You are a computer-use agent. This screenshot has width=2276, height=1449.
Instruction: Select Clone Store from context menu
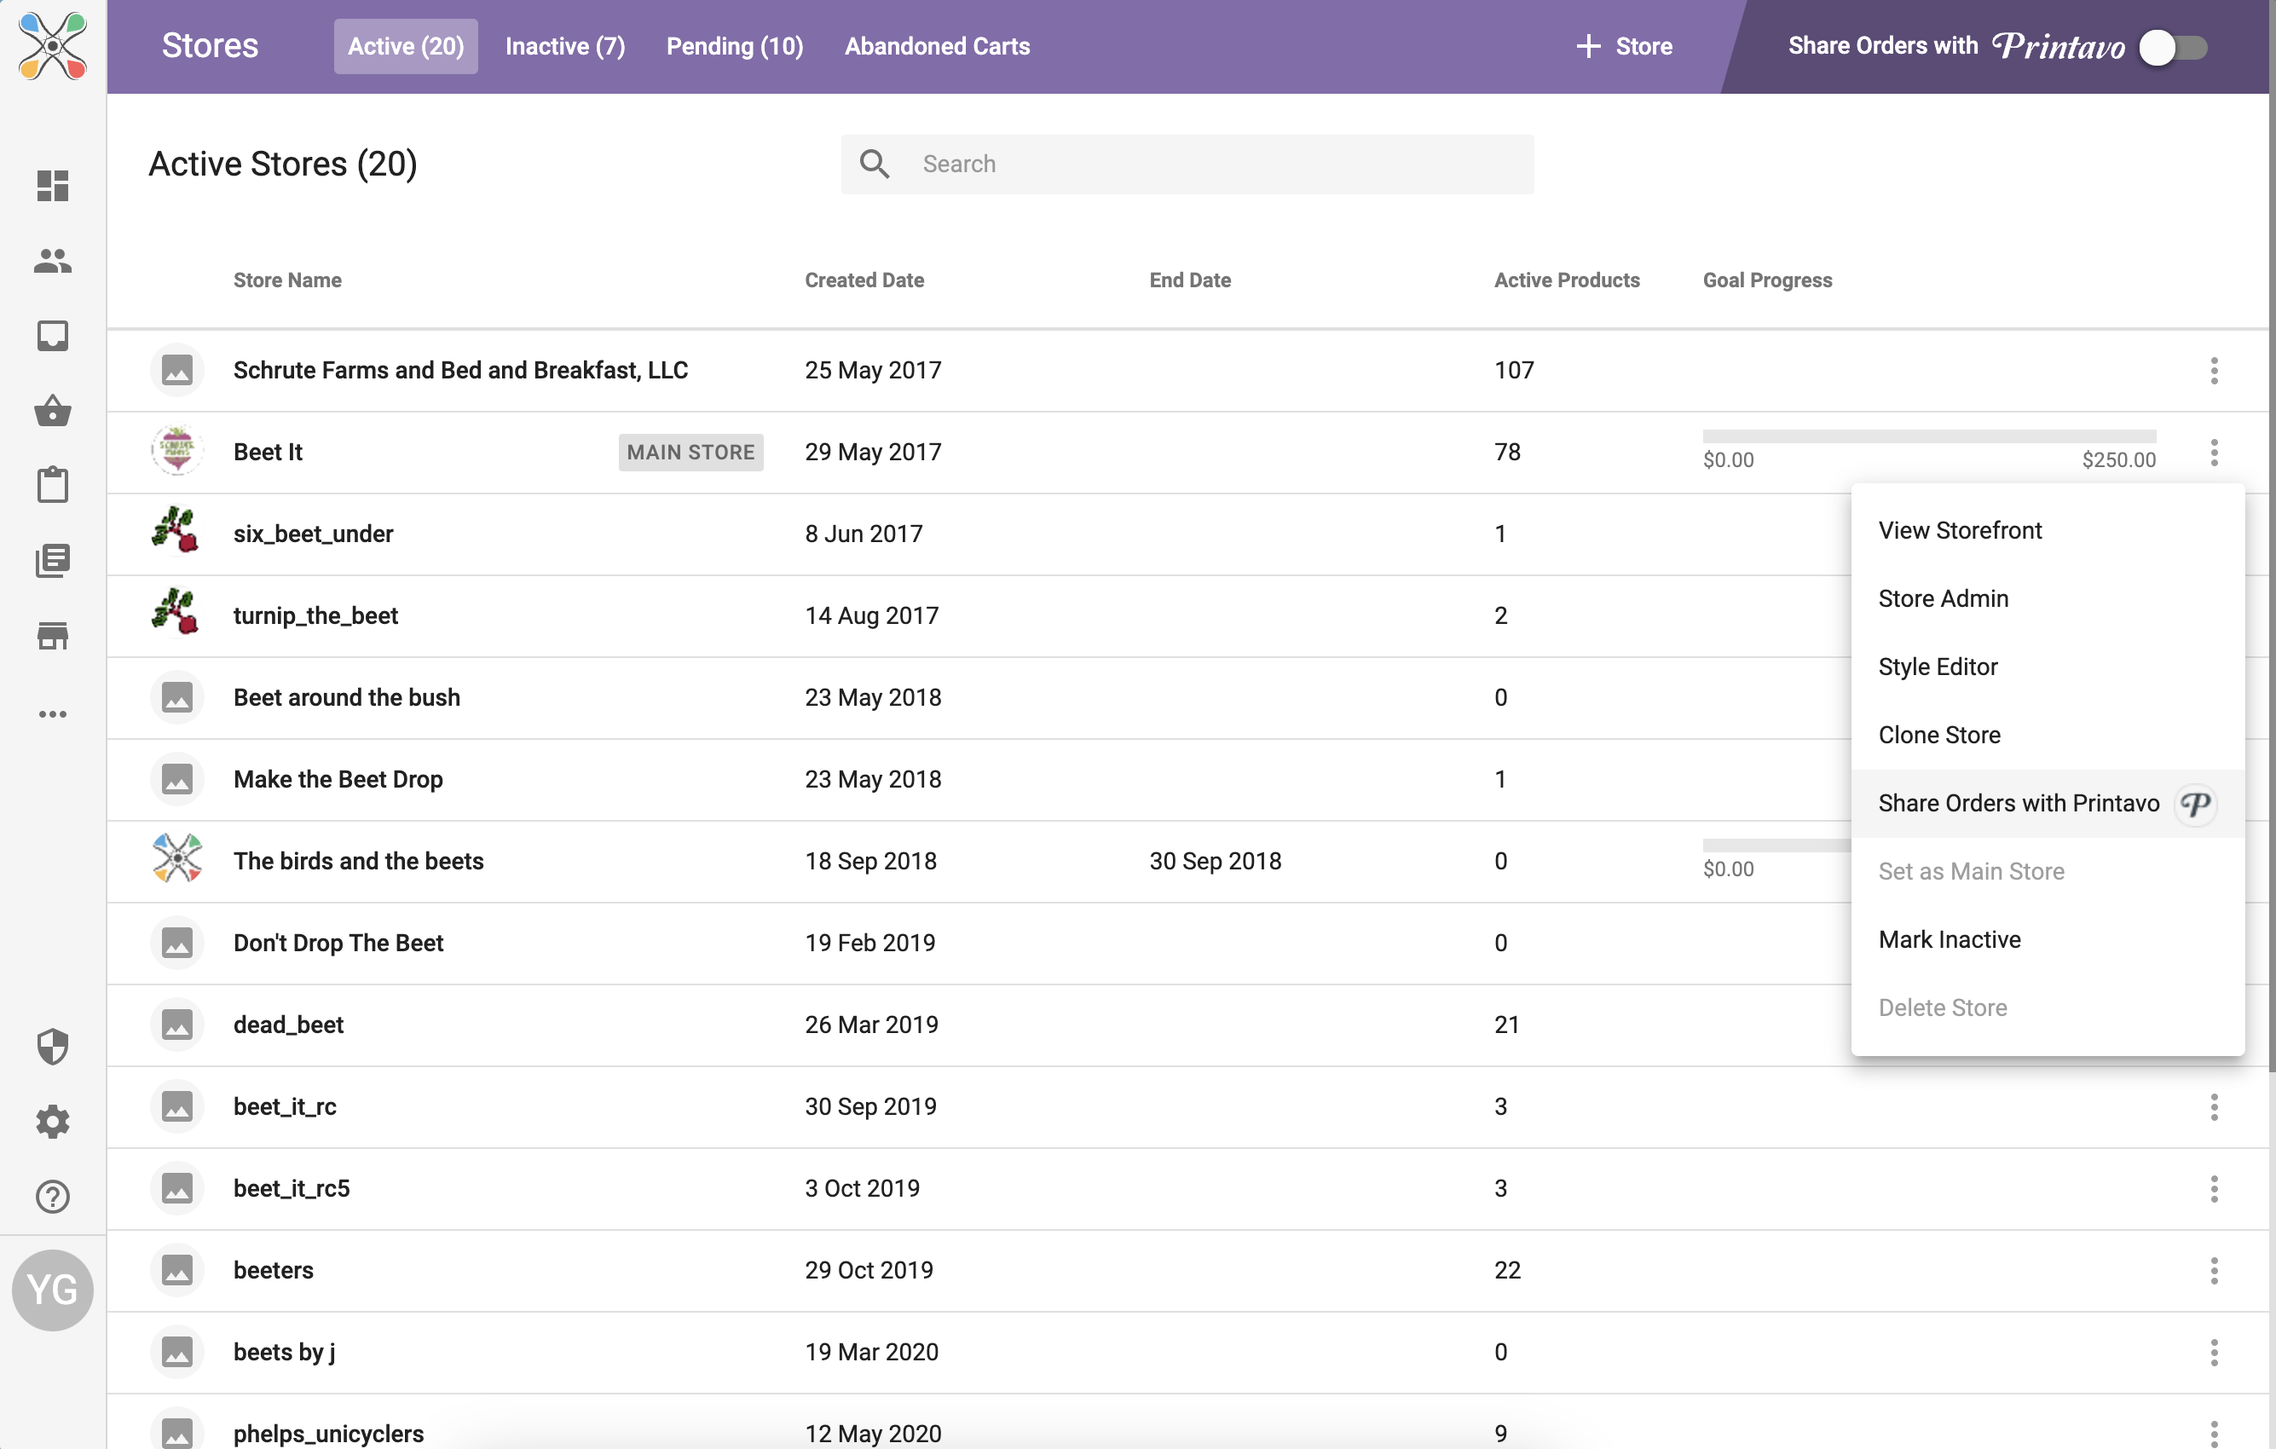(x=1938, y=735)
